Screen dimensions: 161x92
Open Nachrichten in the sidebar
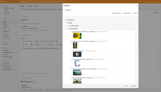point(6,31)
